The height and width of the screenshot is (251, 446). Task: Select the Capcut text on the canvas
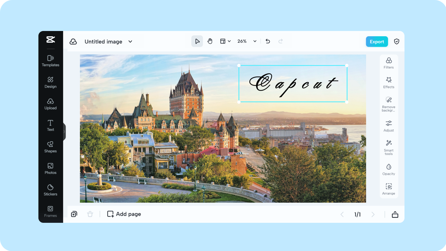(293, 83)
